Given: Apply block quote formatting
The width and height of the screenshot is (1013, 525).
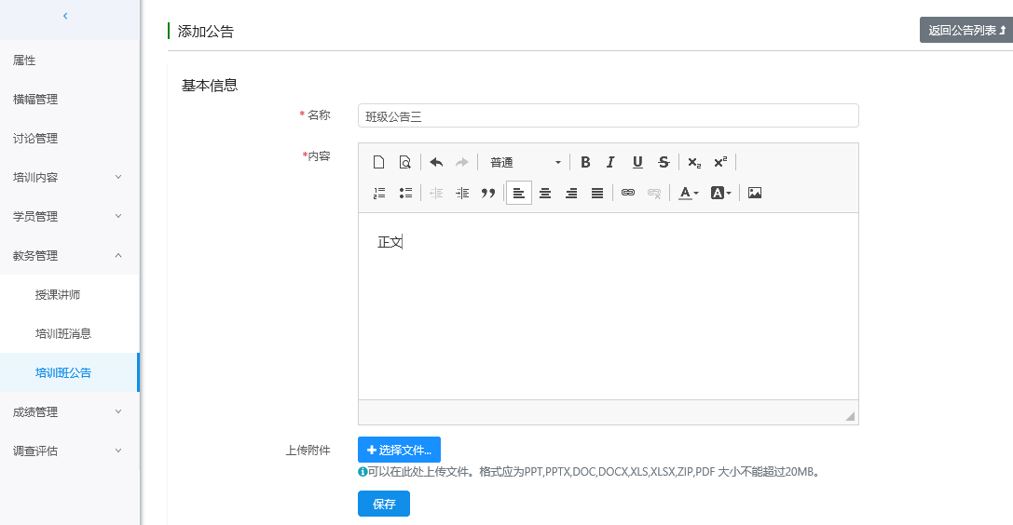Looking at the screenshot, I should 487,193.
